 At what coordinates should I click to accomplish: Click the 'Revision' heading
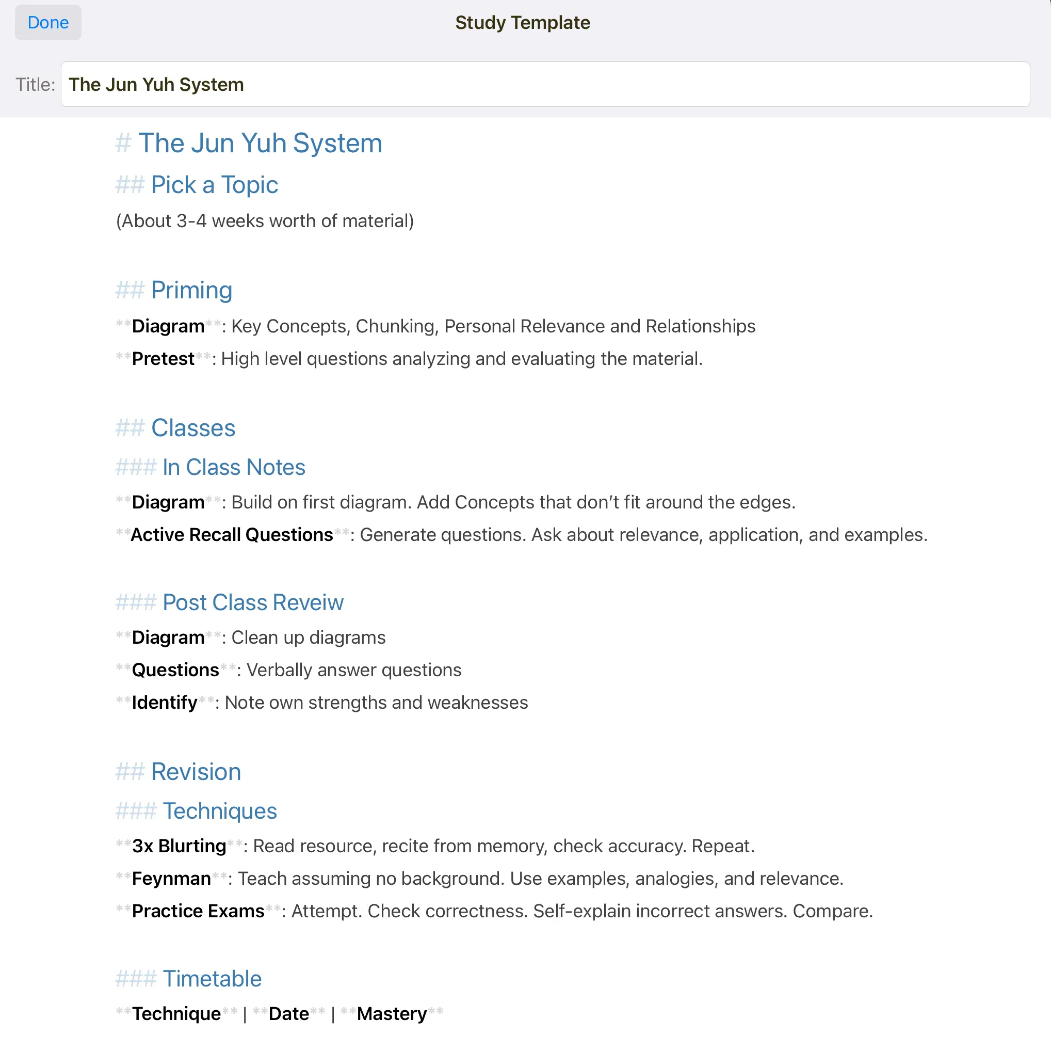[x=196, y=772]
